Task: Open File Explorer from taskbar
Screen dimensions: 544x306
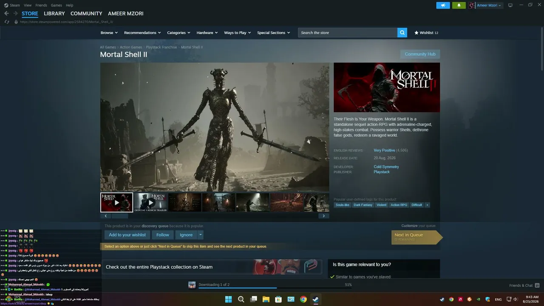Action: point(266,299)
